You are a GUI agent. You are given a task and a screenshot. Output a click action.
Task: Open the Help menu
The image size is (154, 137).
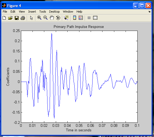coord(79,12)
